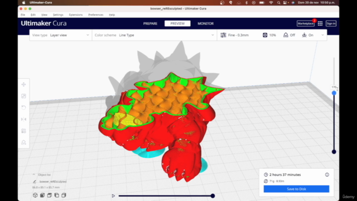357x201 pixels.
Task: Switch to right side view icon
Action: [64, 195]
